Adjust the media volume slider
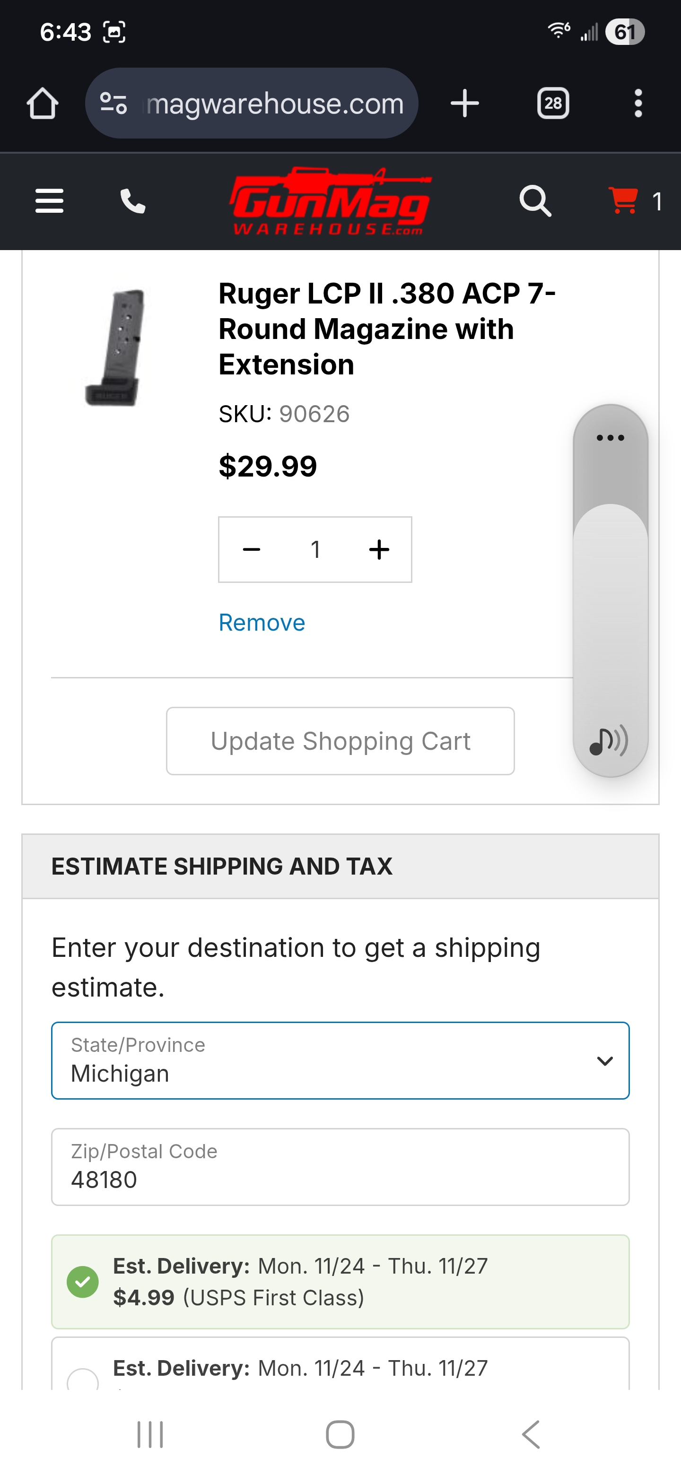681x1475 pixels. pyautogui.click(x=610, y=601)
